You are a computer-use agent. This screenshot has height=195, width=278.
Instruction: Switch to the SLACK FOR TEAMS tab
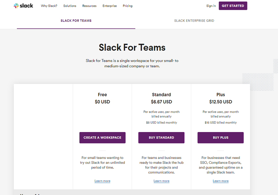click(76, 21)
